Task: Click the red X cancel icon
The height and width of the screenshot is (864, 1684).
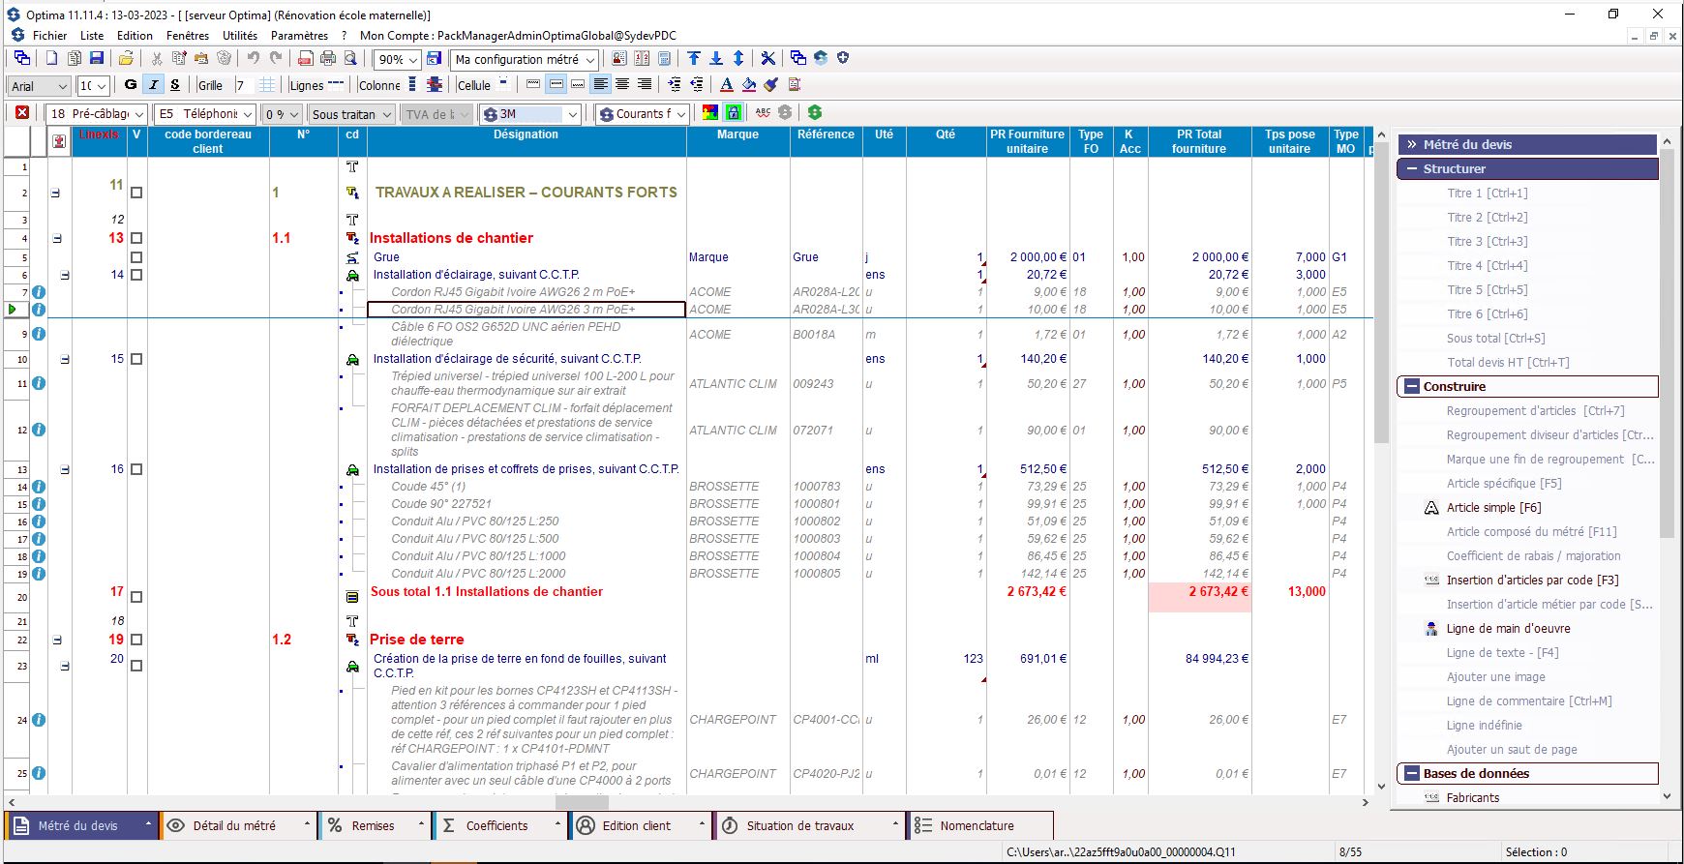Action: (x=22, y=113)
